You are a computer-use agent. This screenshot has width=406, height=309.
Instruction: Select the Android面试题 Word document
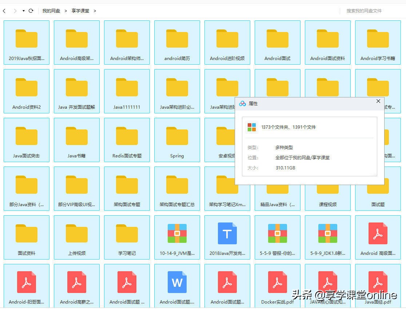(177, 286)
